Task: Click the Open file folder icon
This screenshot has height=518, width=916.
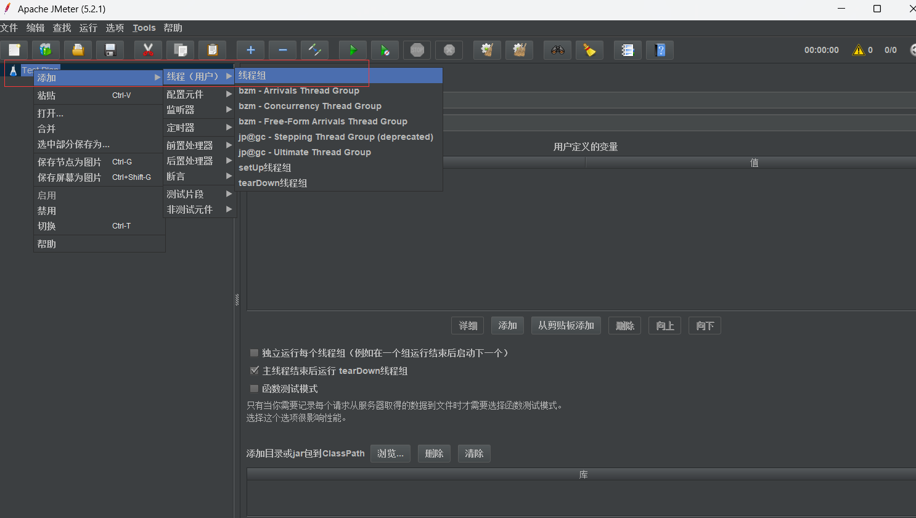Action: pos(78,50)
